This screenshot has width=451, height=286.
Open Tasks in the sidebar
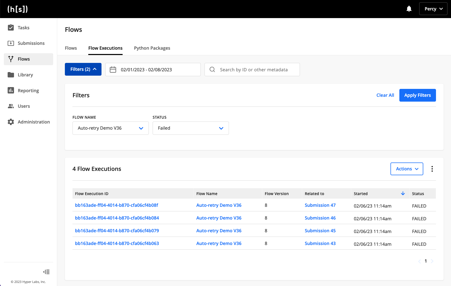point(28,28)
